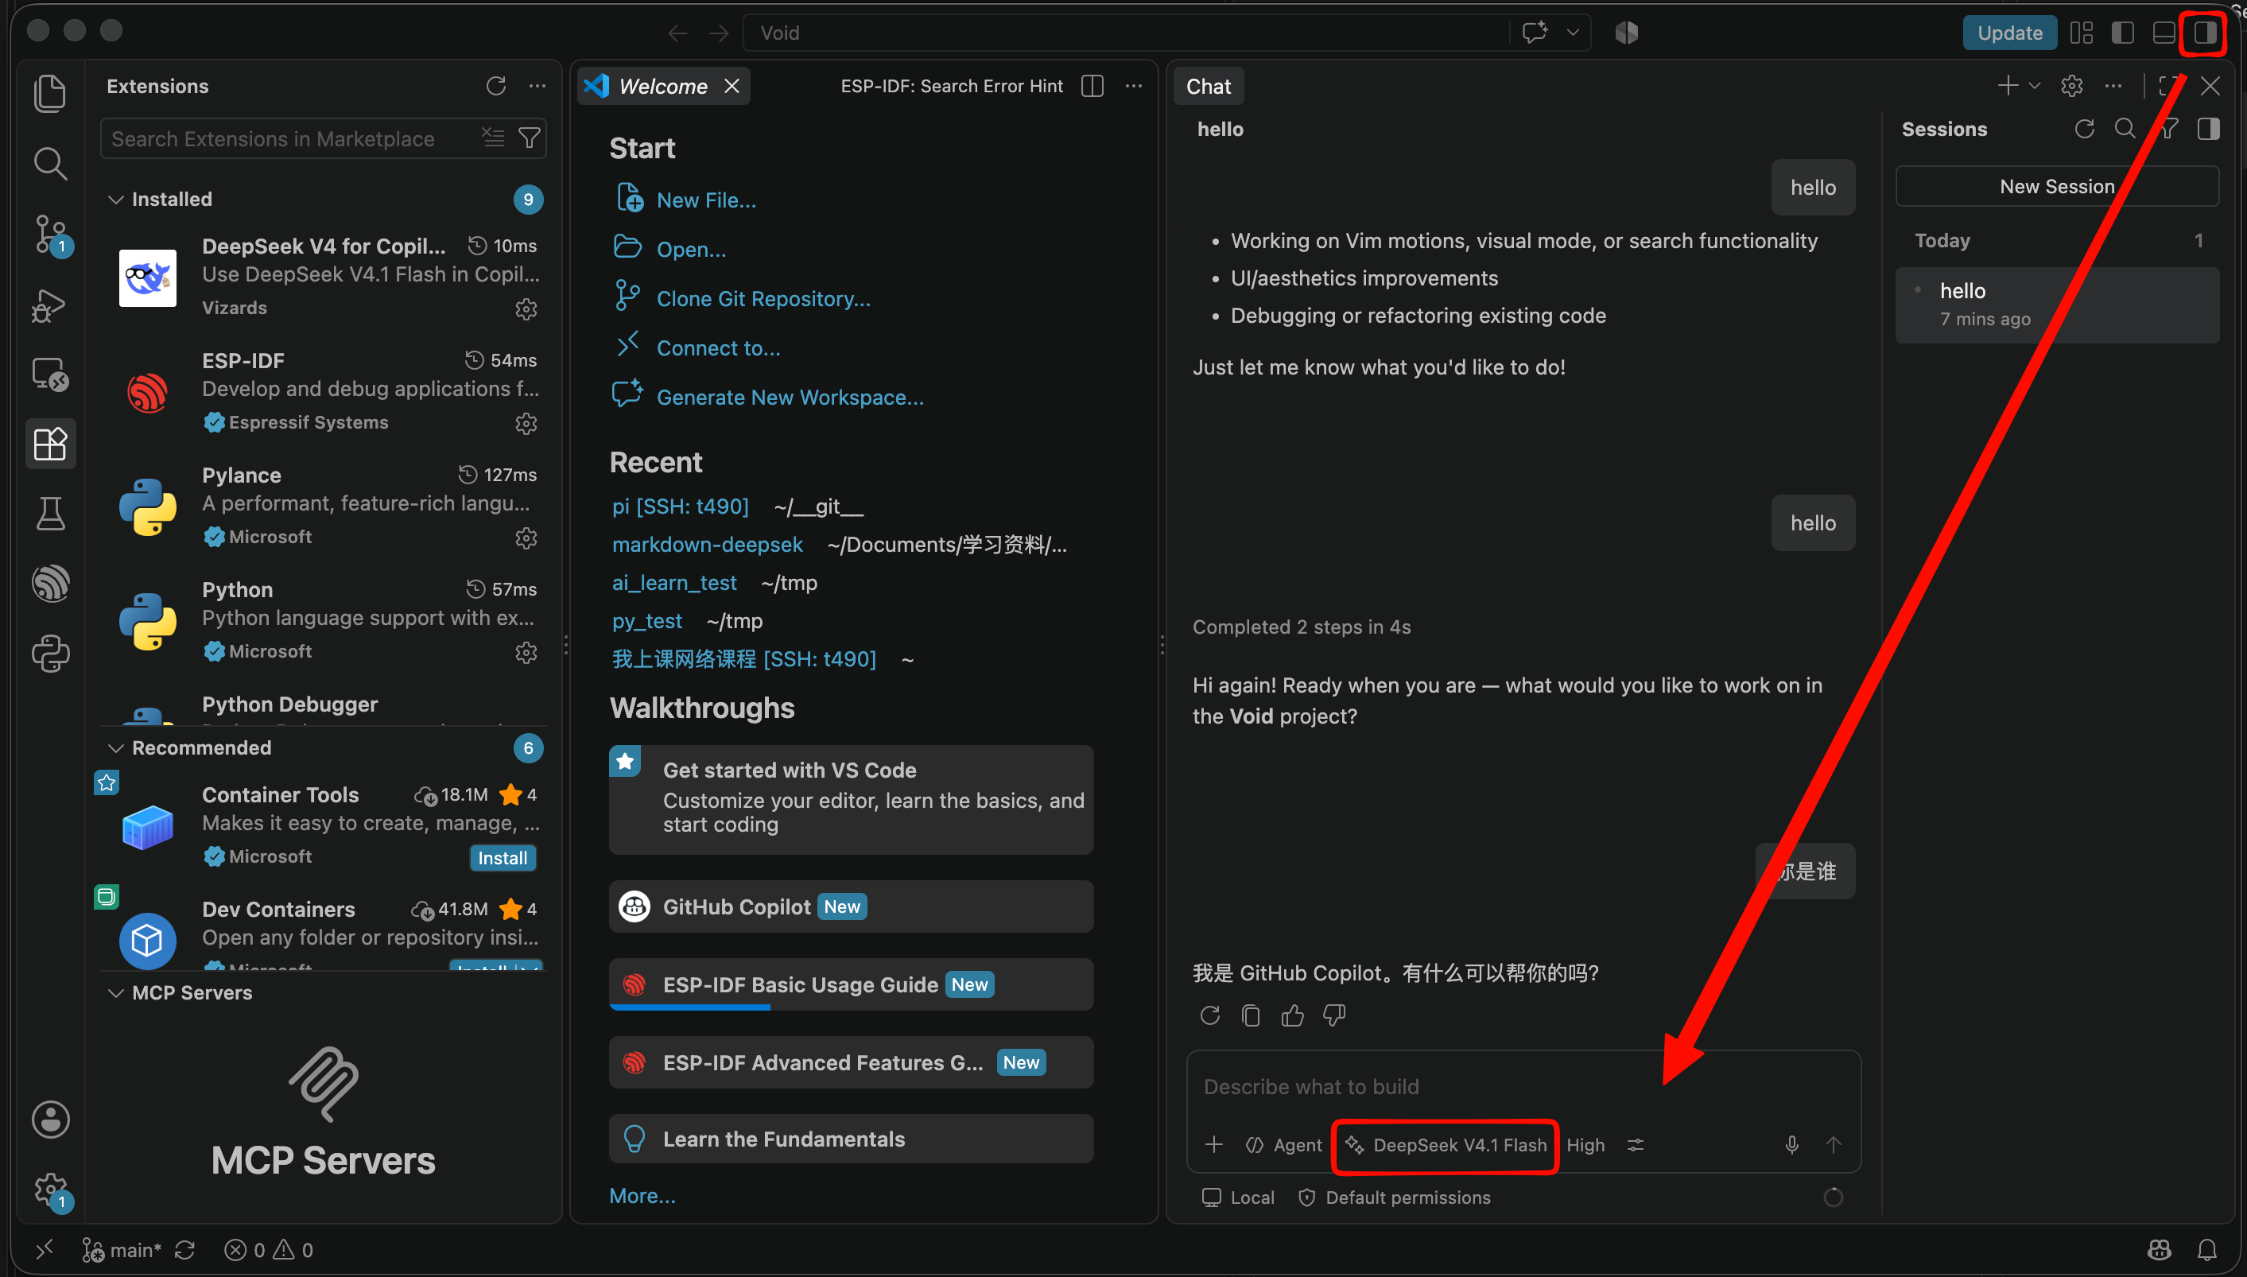2247x1277 pixels.
Task: Copy the last chat response
Action: pyautogui.click(x=1252, y=1015)
